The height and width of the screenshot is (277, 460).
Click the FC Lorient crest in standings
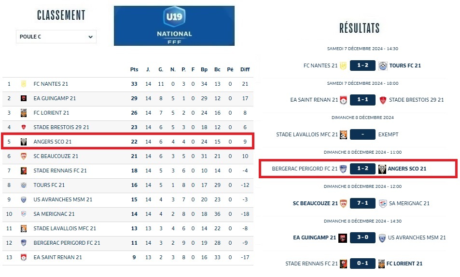(x=23, y=113)
